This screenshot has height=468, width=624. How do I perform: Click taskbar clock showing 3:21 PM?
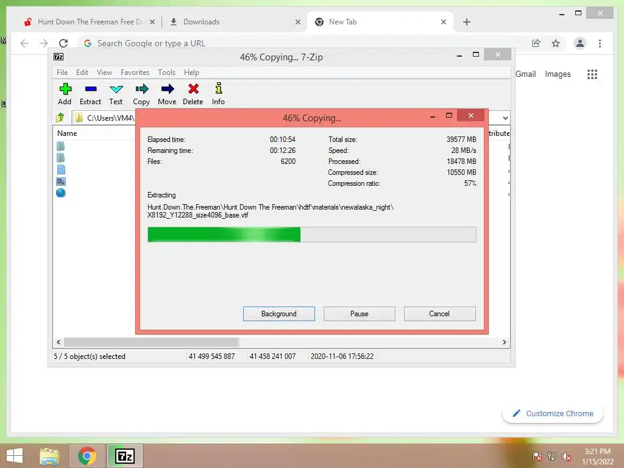(598, 456)
